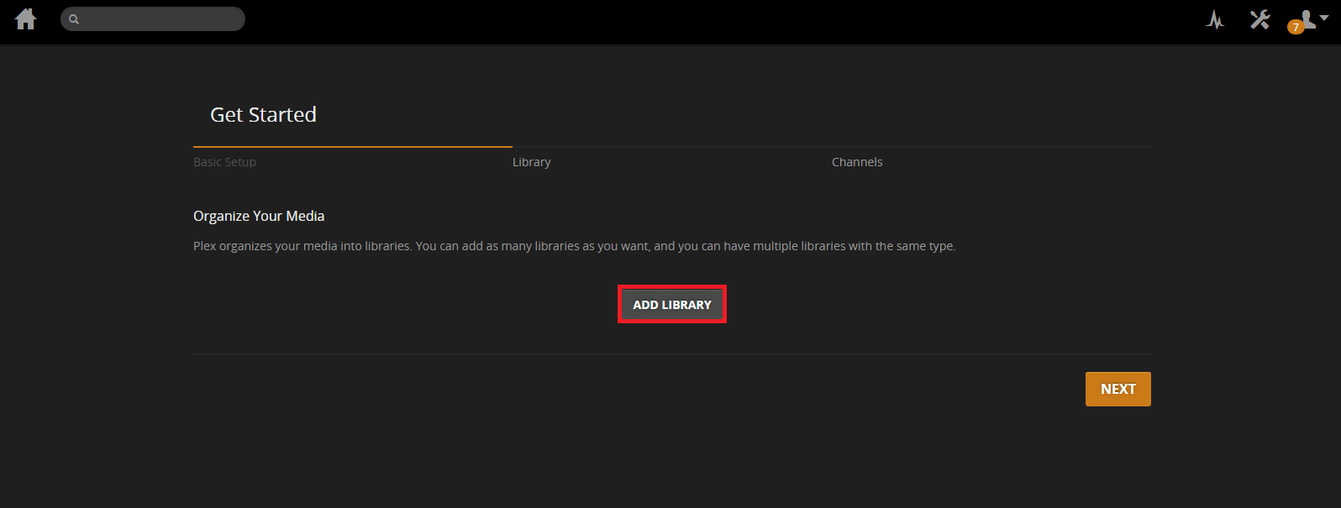Jump to the Channels step tab
Viewport: 1341px width, 508px height.
pos(857,162)
